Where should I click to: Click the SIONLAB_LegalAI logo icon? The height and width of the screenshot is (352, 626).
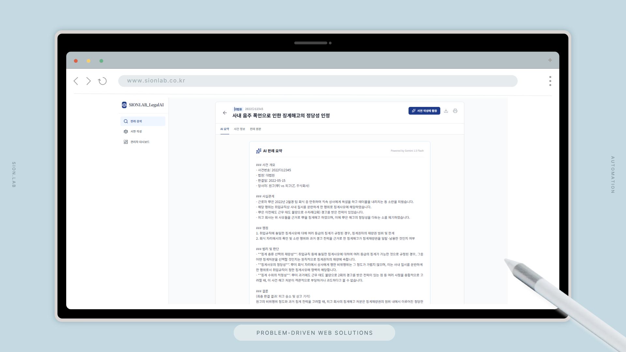(x=124, y=105)
